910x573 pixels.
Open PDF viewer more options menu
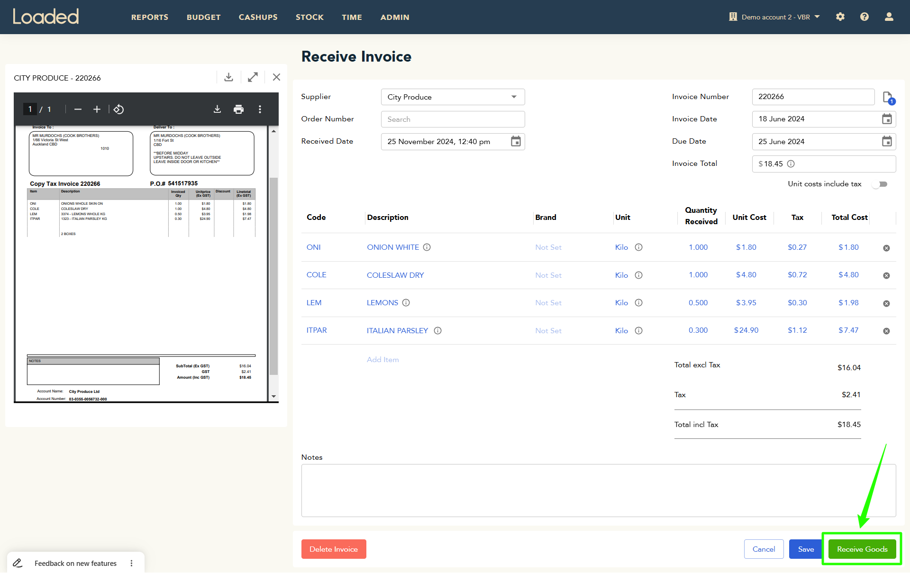(x=260, y=109)
